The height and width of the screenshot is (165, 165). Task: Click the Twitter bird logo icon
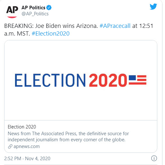coord(153,6)
